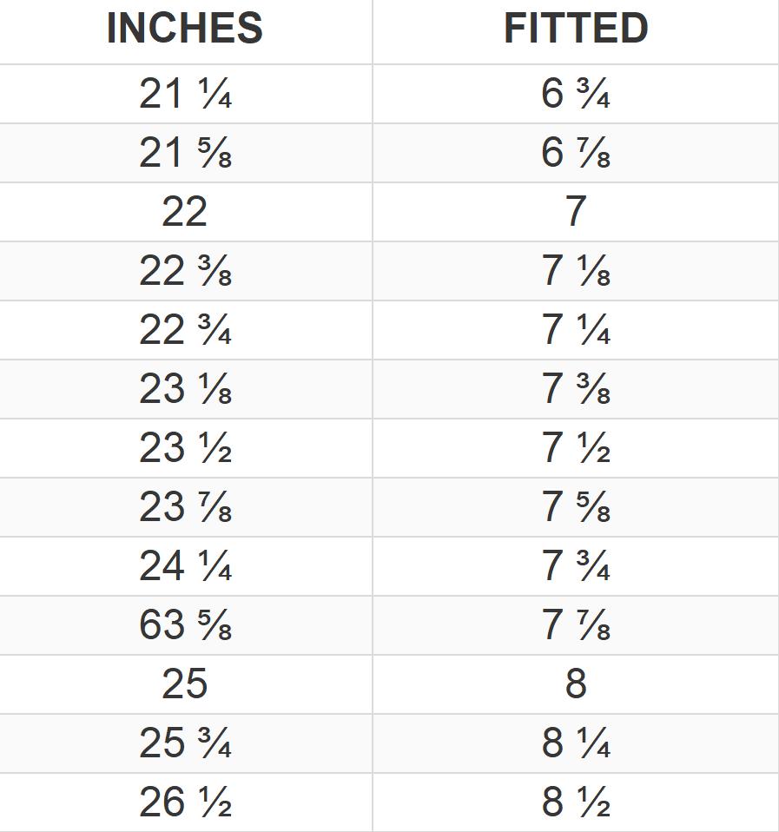Select the 24 ¼ inches cell
The height and width of the screenshot is (832, 779).
point(185,566)
